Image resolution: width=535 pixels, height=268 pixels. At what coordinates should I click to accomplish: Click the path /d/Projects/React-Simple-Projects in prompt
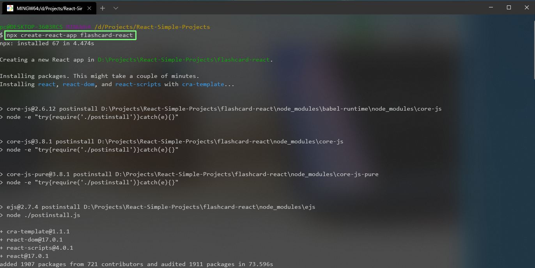(x=152, y=27)
